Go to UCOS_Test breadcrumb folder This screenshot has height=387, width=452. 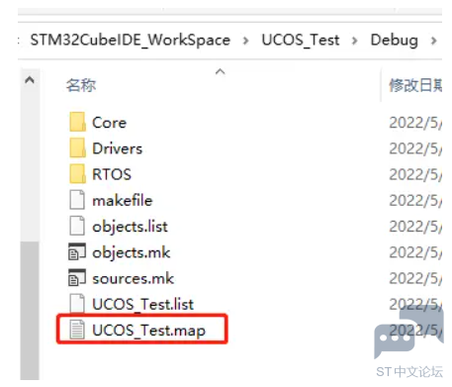click(301, 41)
